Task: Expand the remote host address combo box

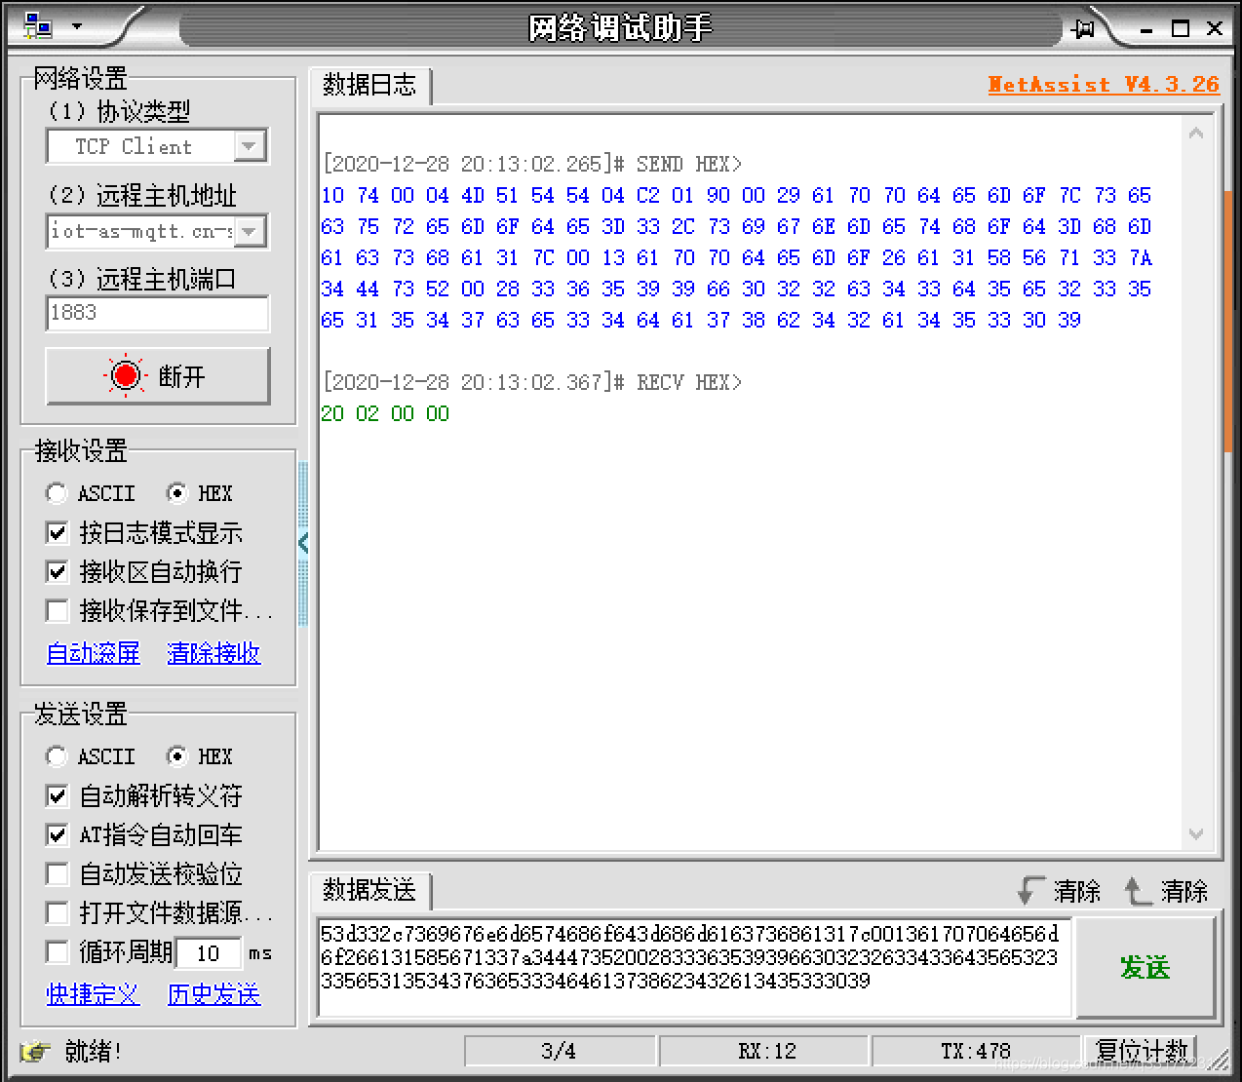Action: (250, 231)
